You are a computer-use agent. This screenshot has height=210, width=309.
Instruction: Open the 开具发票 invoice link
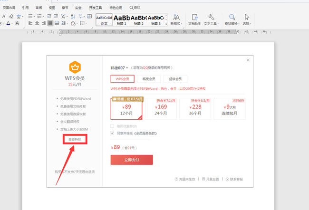[x=211, y=179]
